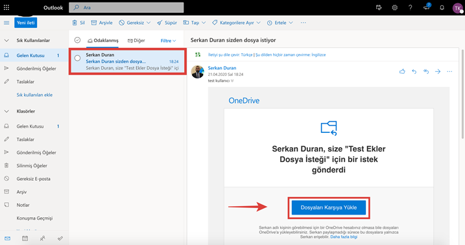465x245 pixels.
Task: Click the reading pane vertical scrollbar
Action: coord(462,93)
